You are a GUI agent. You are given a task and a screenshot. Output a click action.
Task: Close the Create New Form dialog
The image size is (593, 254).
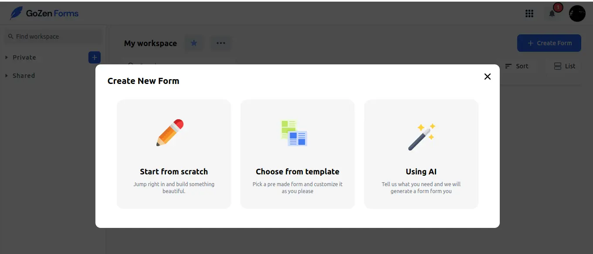[x=487, y=77]
